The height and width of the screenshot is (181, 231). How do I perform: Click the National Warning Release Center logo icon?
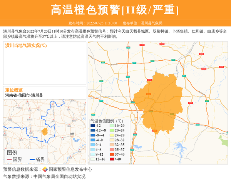tap(45, 169)
